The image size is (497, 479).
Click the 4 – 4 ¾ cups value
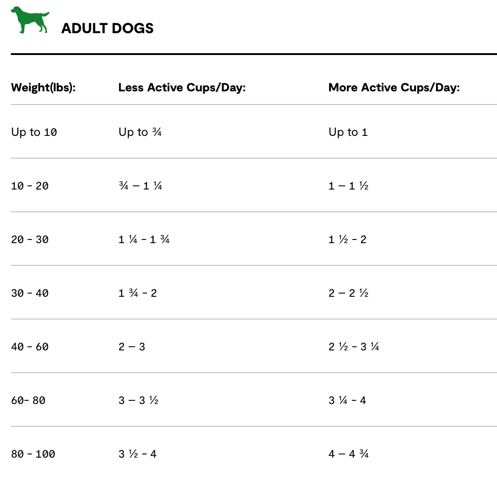(x=349, y=454)
